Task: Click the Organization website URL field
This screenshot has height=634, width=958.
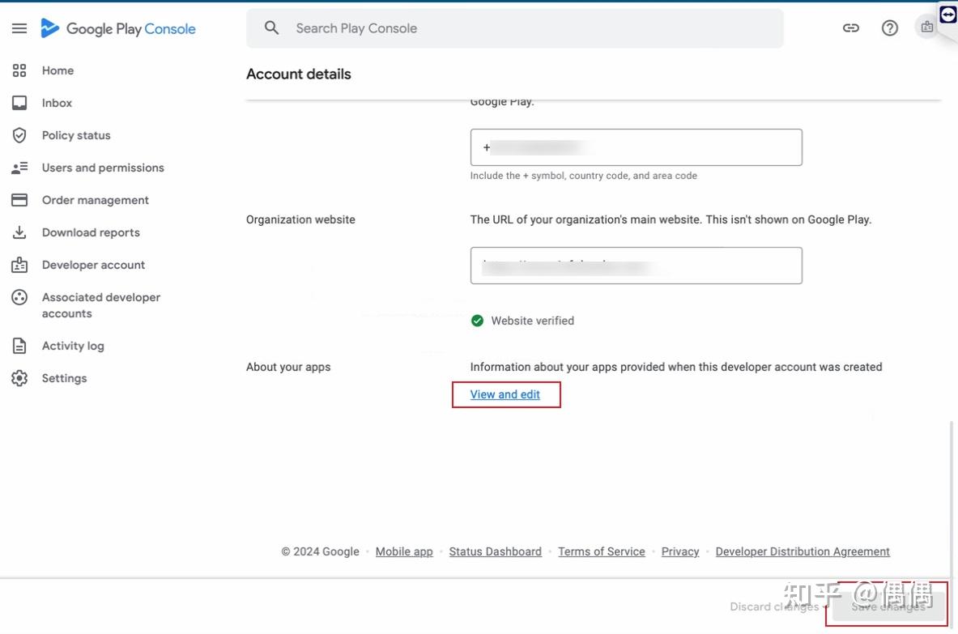Action: point(636,266)
